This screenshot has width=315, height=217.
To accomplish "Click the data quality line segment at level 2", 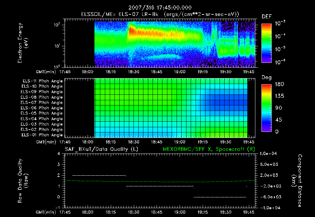I will point(99,175).
